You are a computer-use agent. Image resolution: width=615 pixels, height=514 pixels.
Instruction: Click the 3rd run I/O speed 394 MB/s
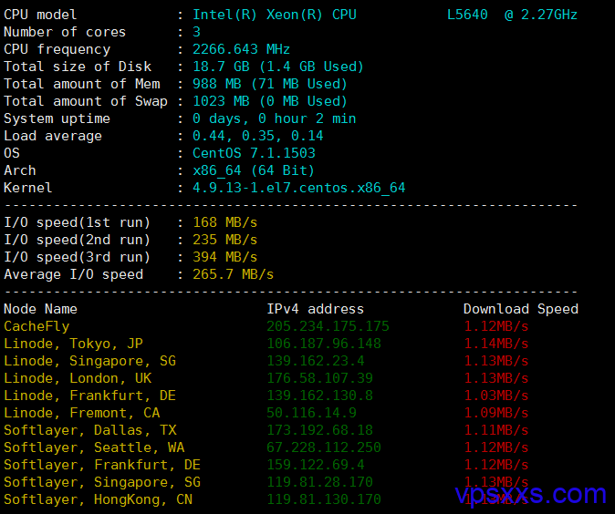tap(225, 257)
